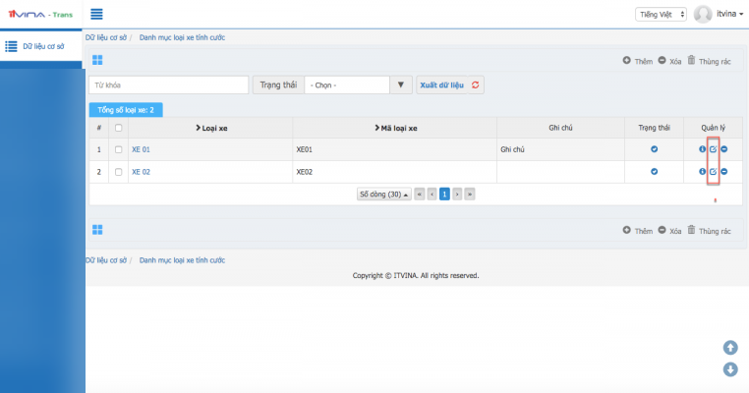Screen dimensions: 749x393
Task: Open the edit icon for XE 01
Action: [x=714, y=149]
